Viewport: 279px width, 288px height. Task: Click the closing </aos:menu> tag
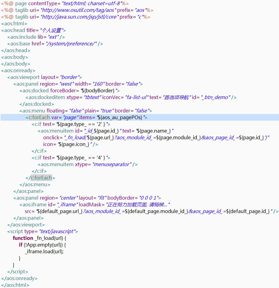(x=35, y=185)
